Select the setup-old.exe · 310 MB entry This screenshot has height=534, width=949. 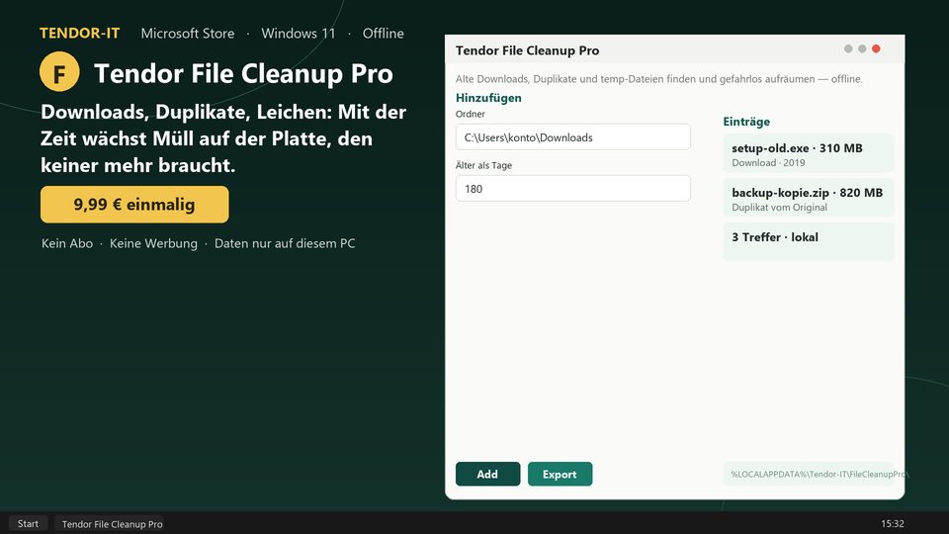pyautogui.click(x=808, y=154)
